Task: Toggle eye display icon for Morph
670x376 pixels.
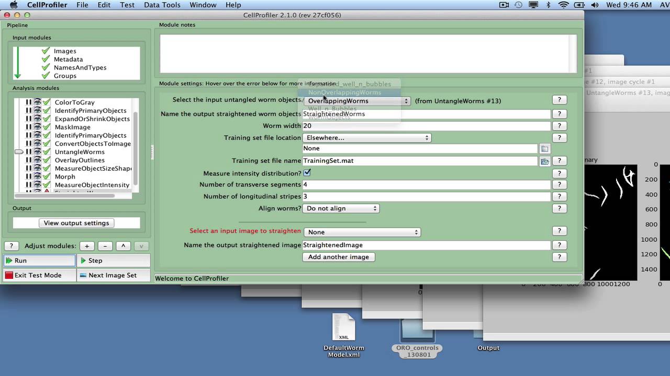Action: 37,177
